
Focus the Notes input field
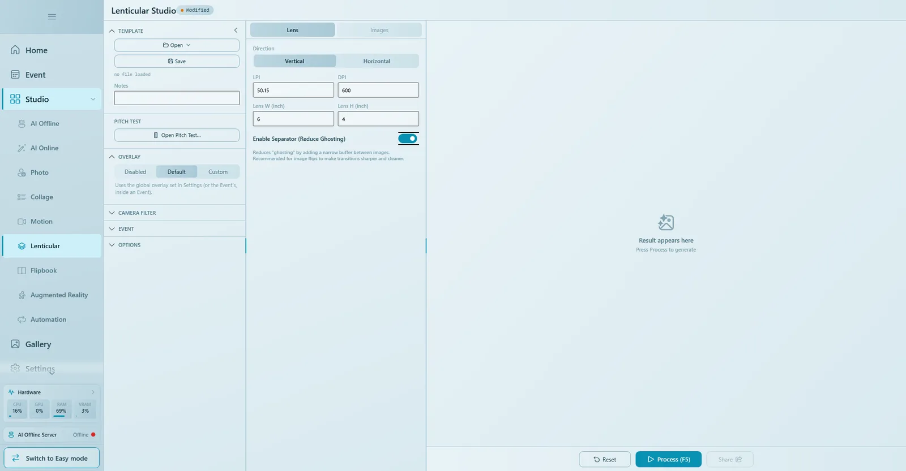pos(177,98)
